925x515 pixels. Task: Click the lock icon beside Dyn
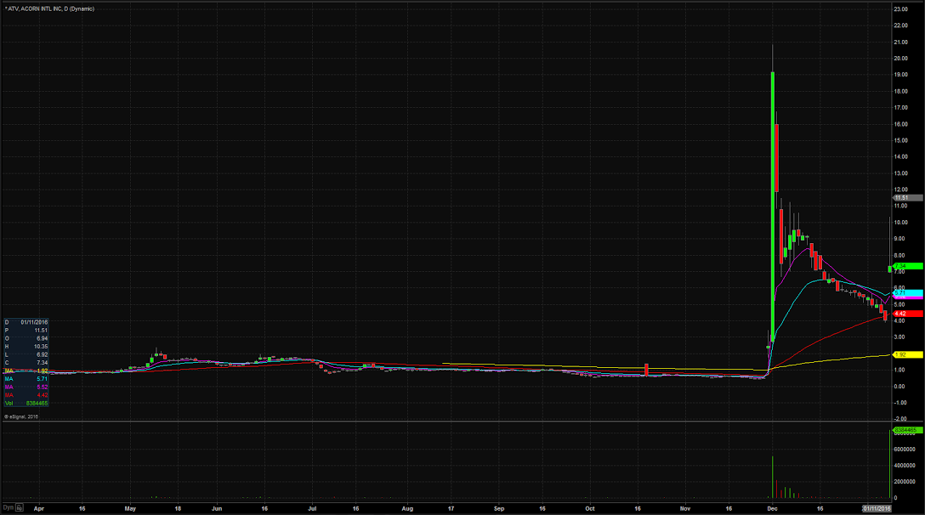point(20,508)
